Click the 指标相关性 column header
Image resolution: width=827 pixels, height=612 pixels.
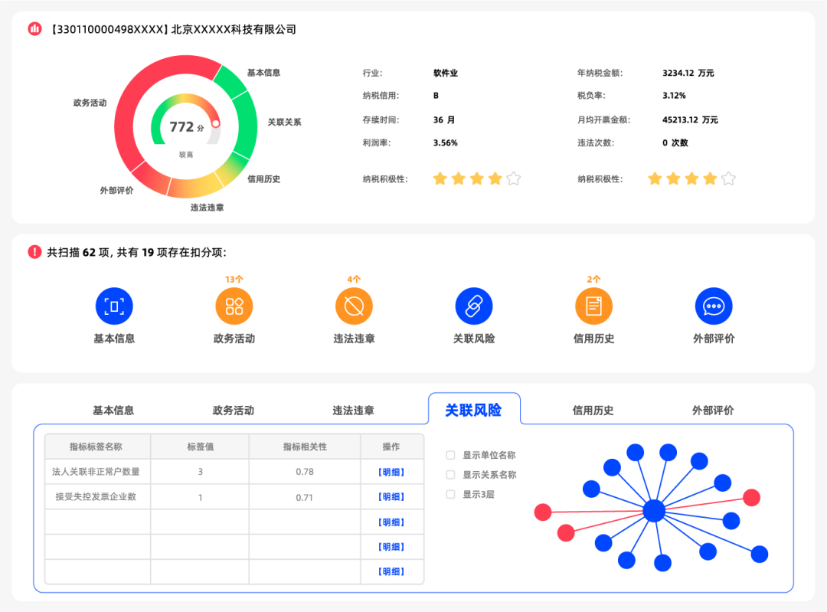pyautogui.click(x=304, y=447)
